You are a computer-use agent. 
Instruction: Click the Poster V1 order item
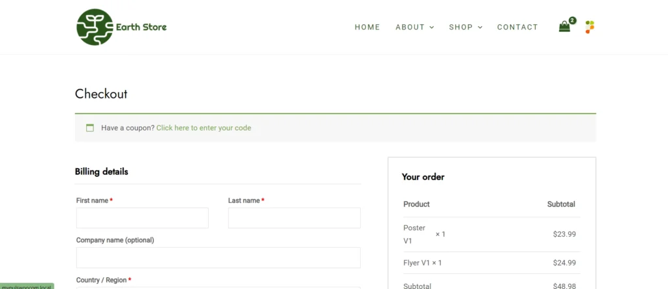[414, 234]
